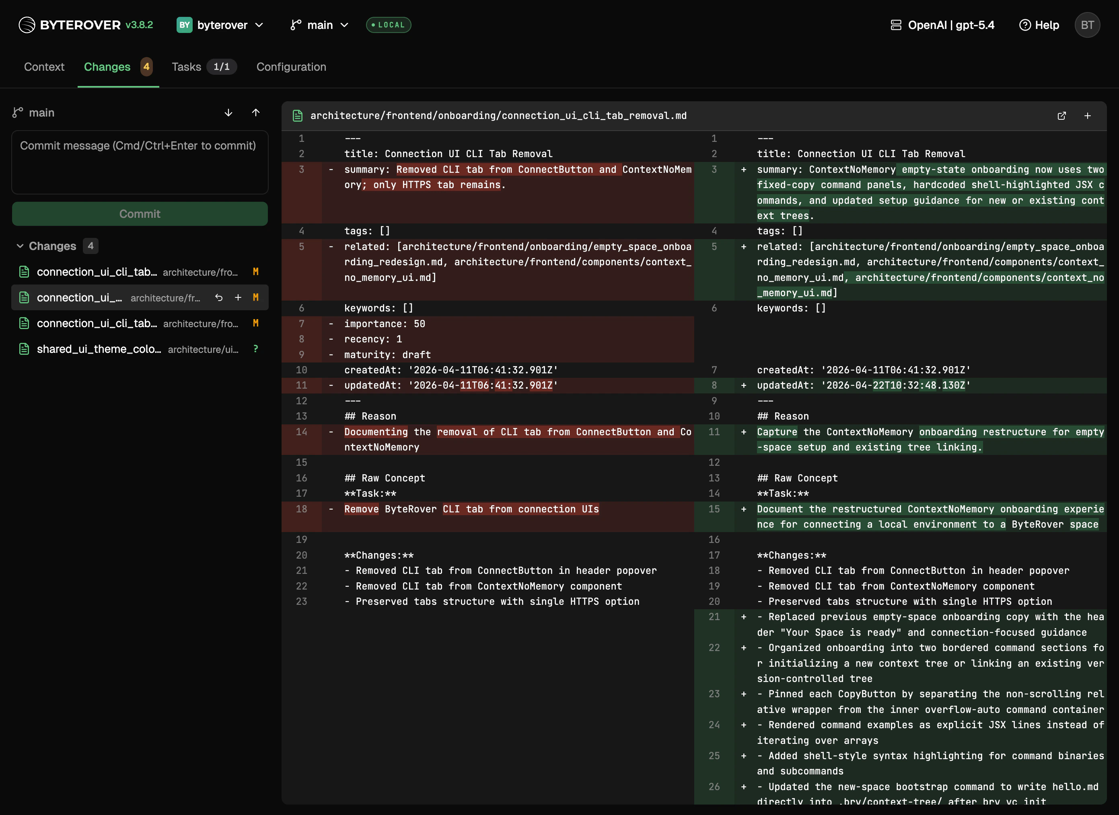
Task: Open Help
Action: [x=1039, y=25]
